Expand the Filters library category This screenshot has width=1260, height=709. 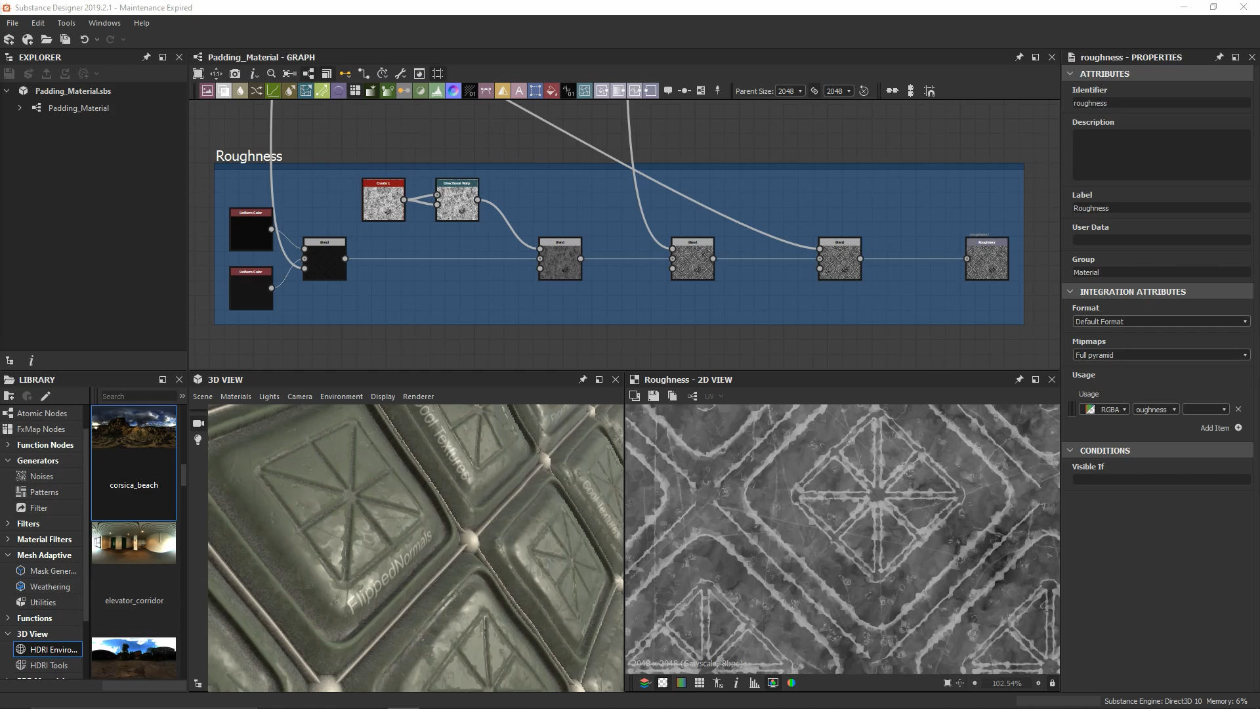click(x=8, y=524)
